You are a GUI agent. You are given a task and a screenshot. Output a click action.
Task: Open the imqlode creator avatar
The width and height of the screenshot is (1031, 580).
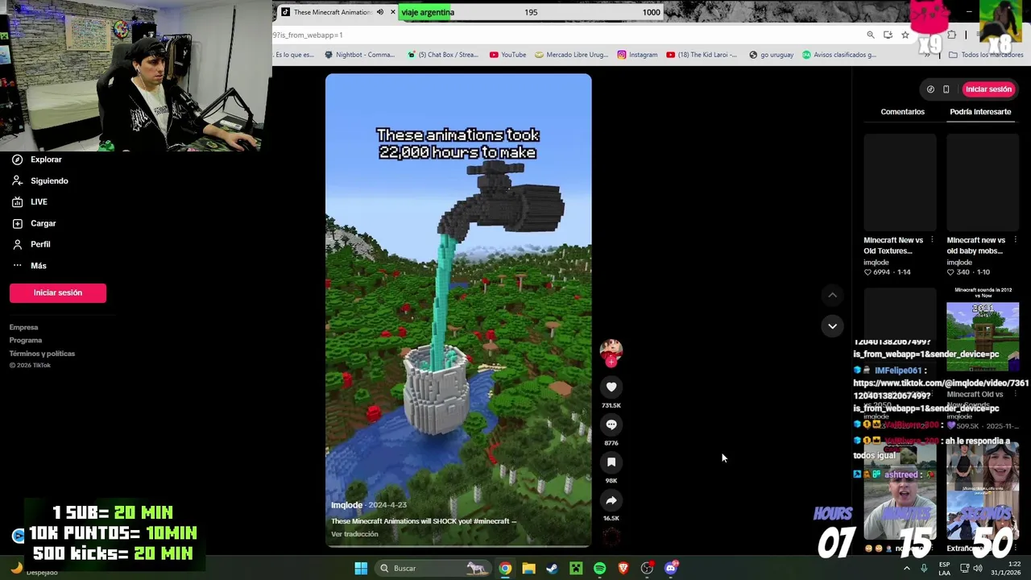coord(611,351)
